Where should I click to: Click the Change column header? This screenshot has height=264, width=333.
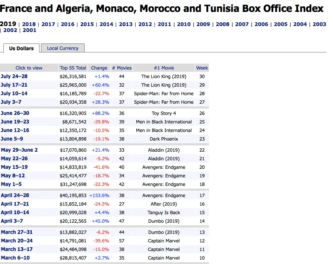pos(99,68)
